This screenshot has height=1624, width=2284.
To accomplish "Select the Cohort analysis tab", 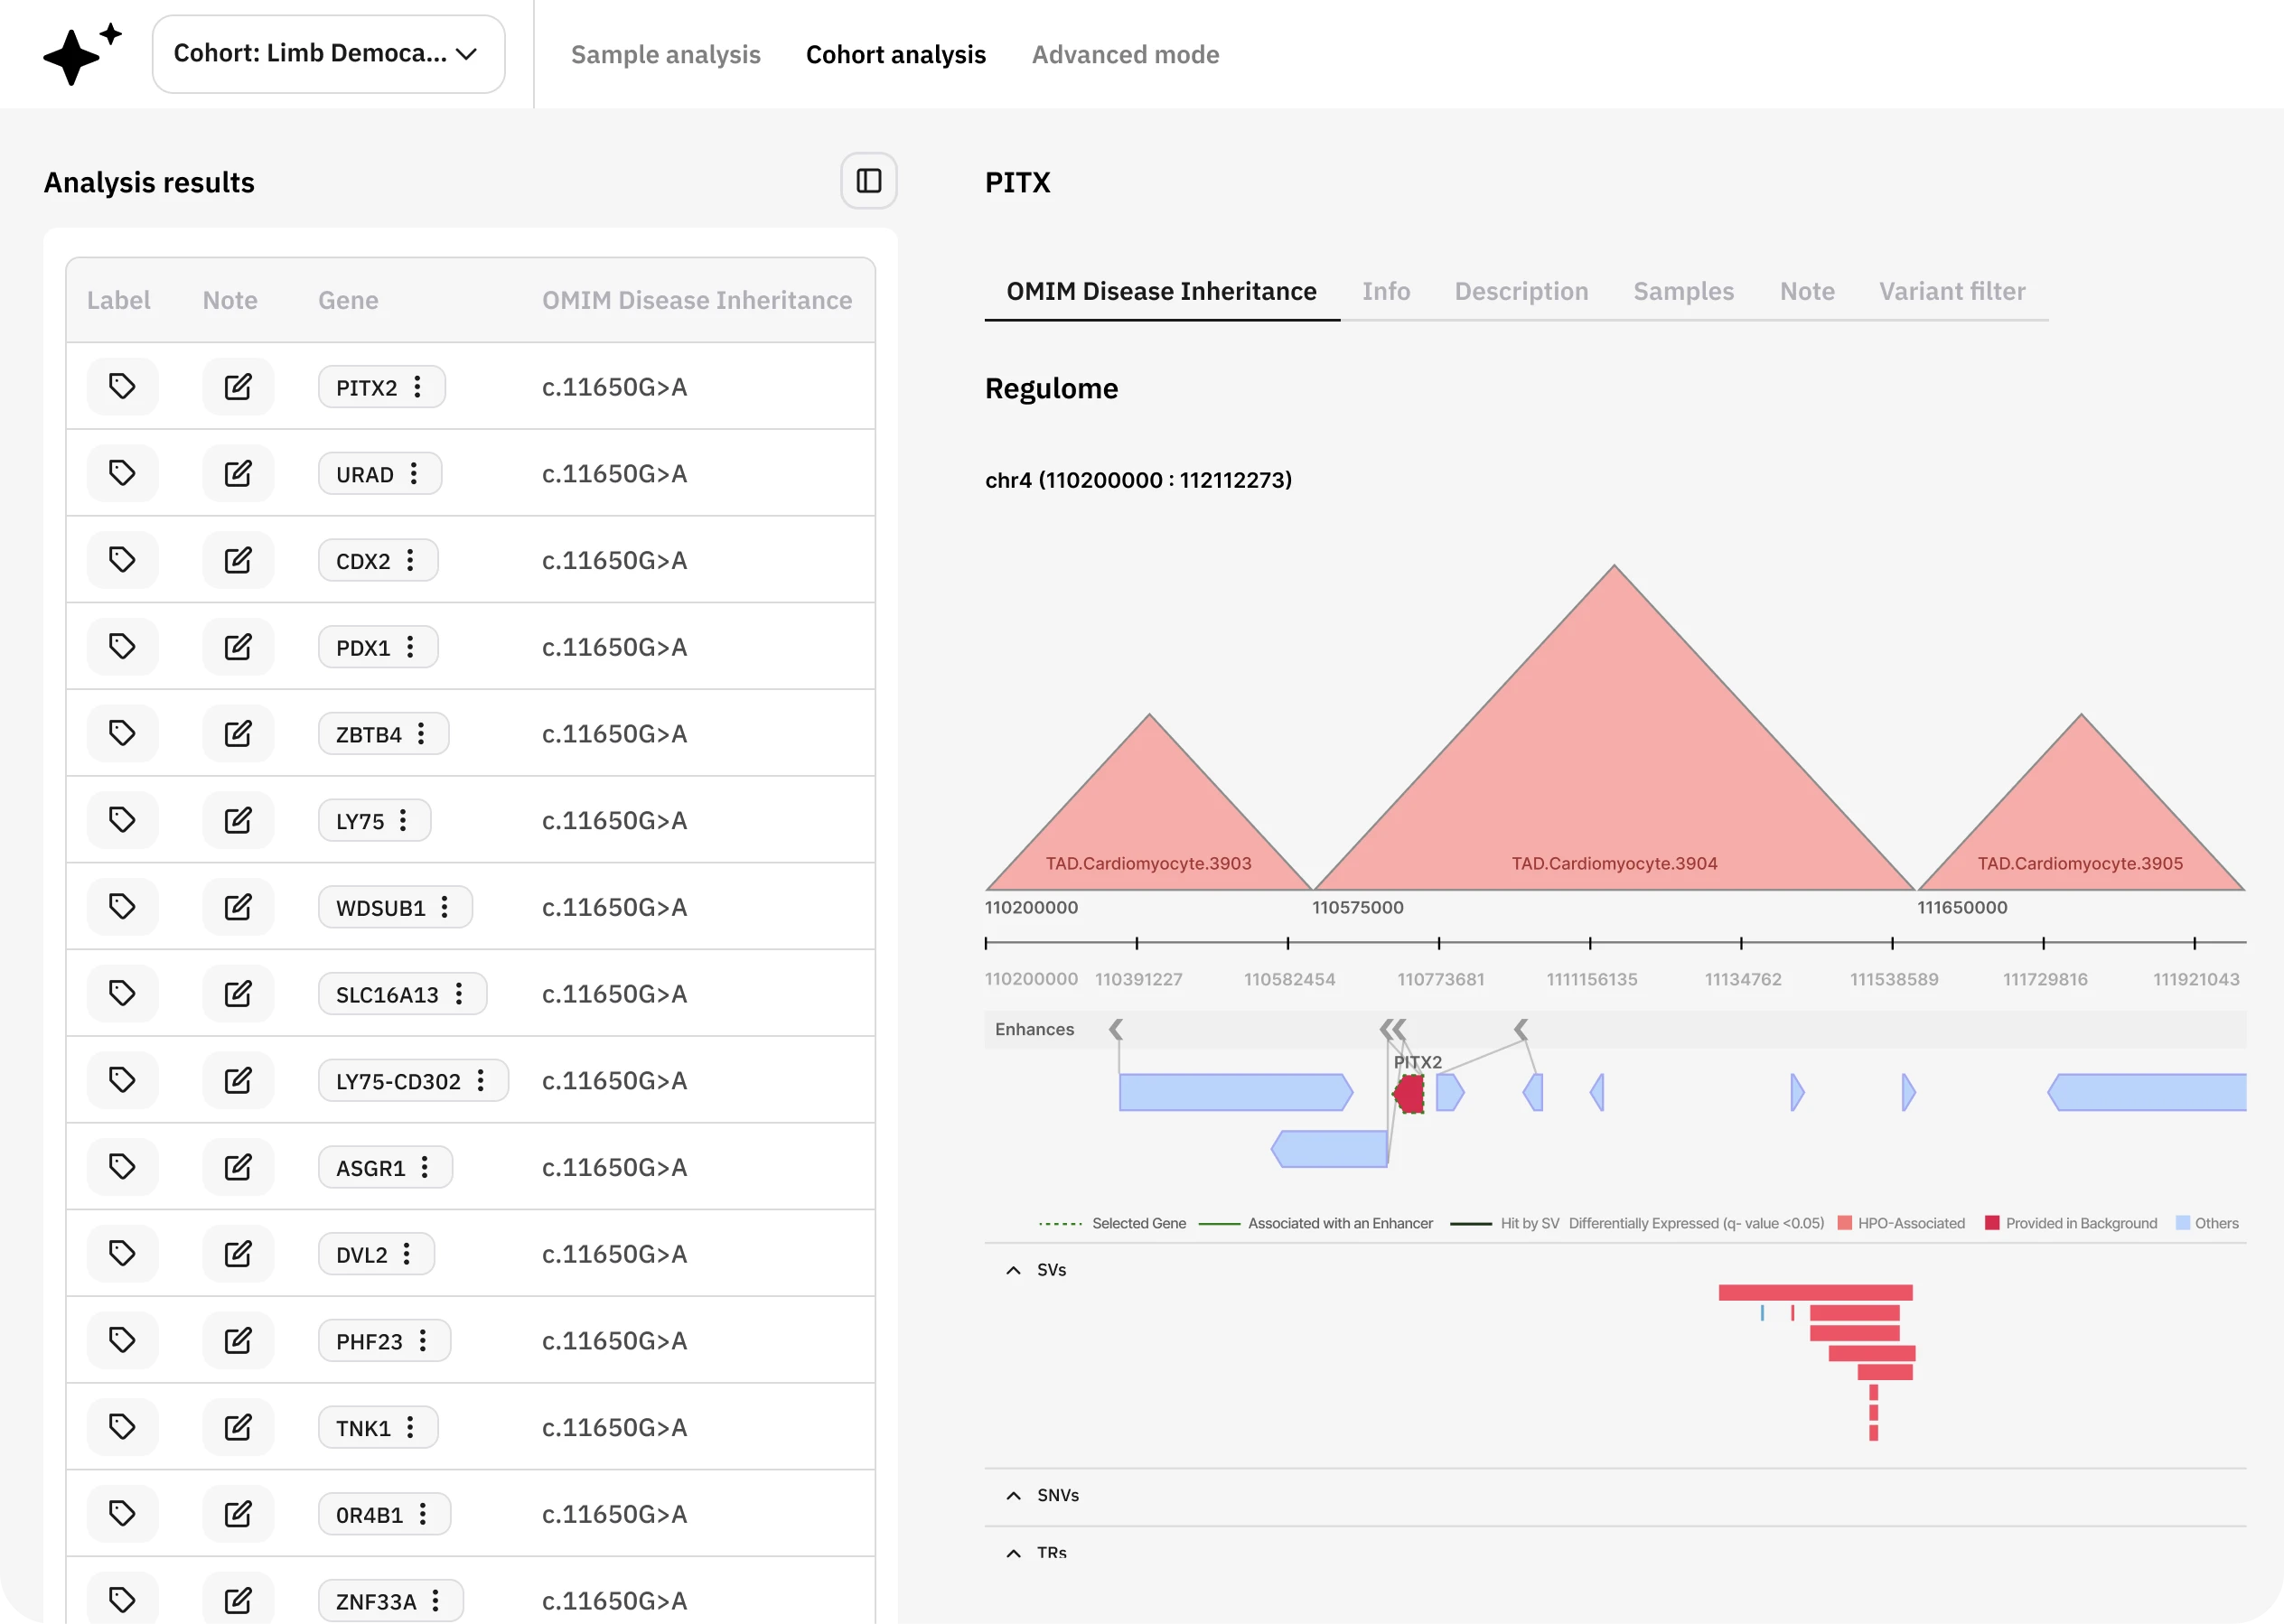I will 896,54.
